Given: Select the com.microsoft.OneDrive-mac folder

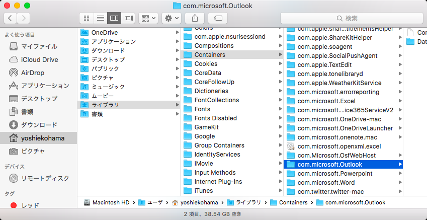Looking at the screenshot, I should 343,119.
